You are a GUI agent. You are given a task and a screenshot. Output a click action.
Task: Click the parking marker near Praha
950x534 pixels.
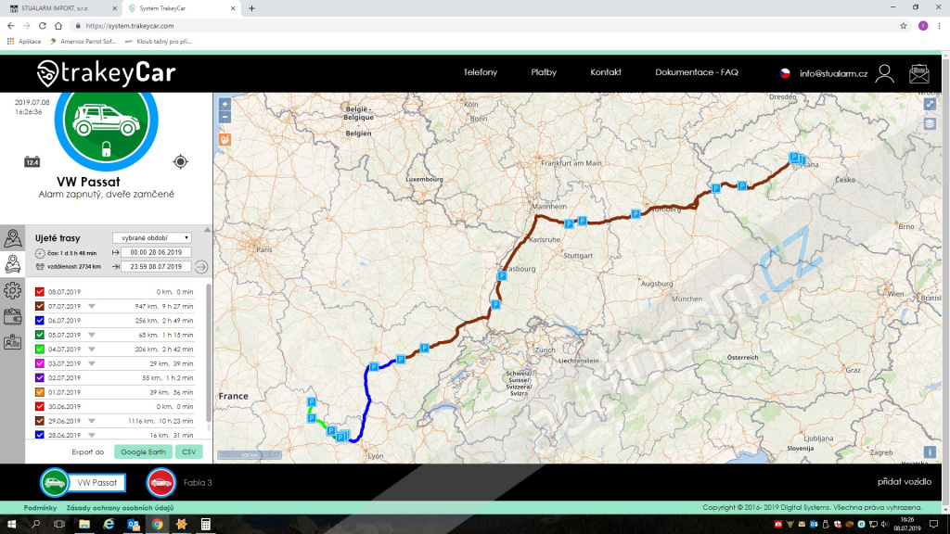[794, 158]
